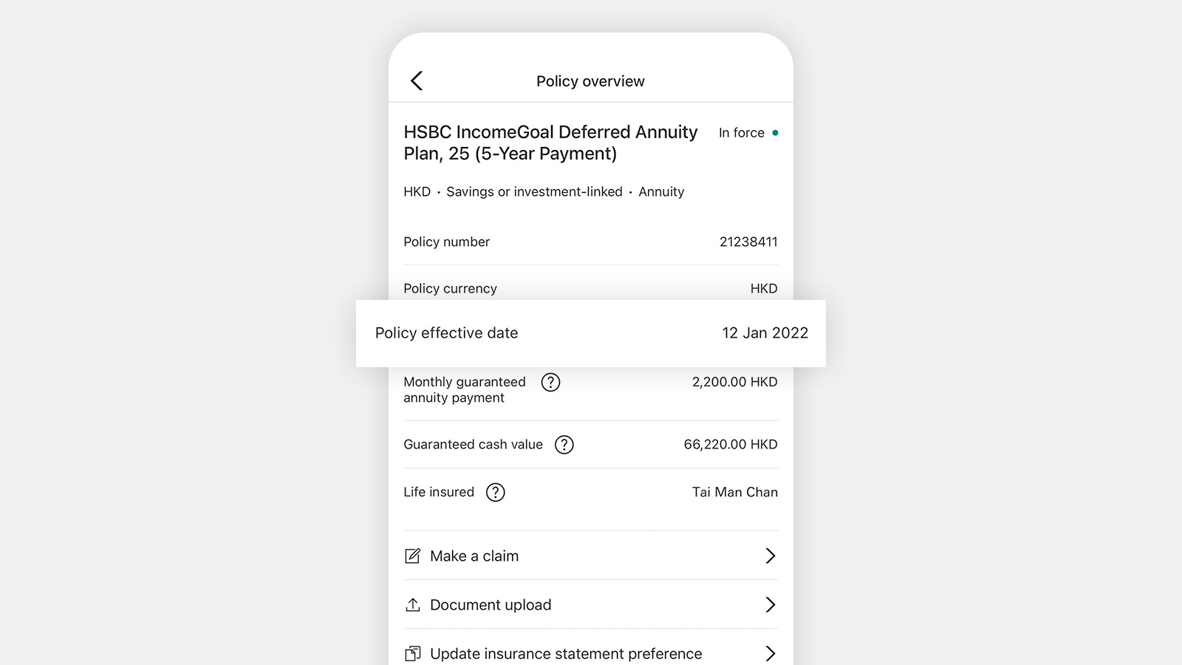This screenshot has width=1182, height=665.
Task: Click the Policy currency value HKD
Action: 764,288
